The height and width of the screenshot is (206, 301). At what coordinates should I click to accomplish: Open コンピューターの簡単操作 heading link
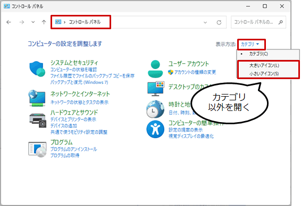click(196, 123)
